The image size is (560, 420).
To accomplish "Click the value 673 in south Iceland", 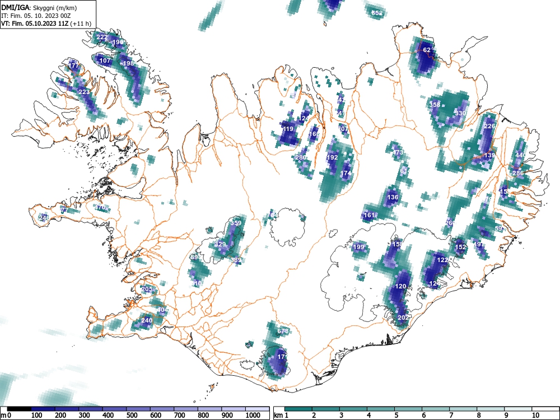I will tap(282, 331).
